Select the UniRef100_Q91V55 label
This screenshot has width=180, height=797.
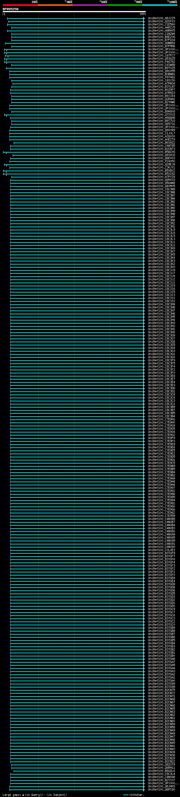click(x=161, y=71)
